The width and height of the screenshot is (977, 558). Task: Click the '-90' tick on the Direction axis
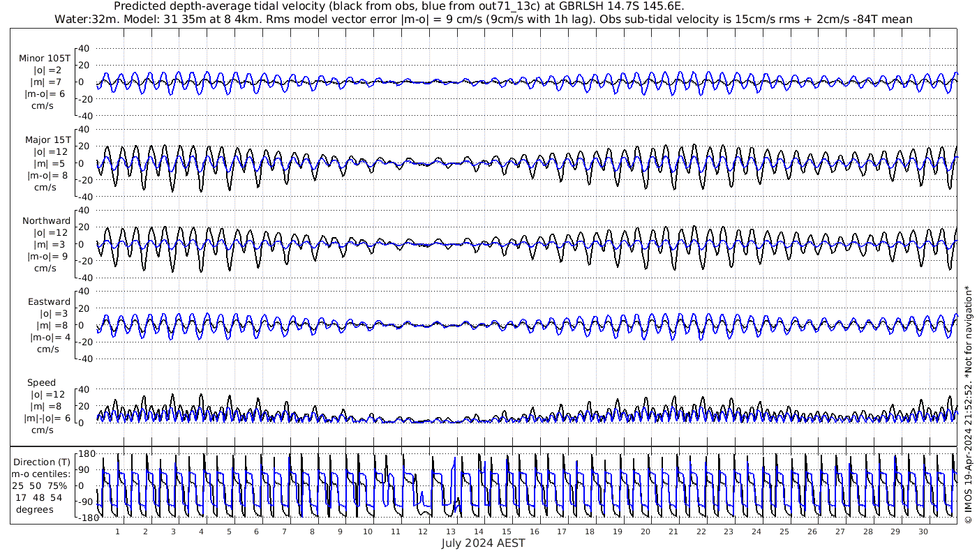87,502
